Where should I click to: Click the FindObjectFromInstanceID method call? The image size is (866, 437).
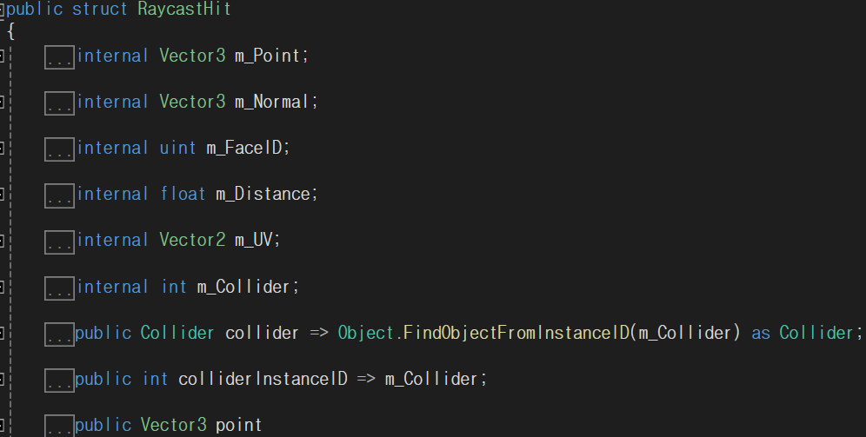pyautogui.click(x=517, y=333)
